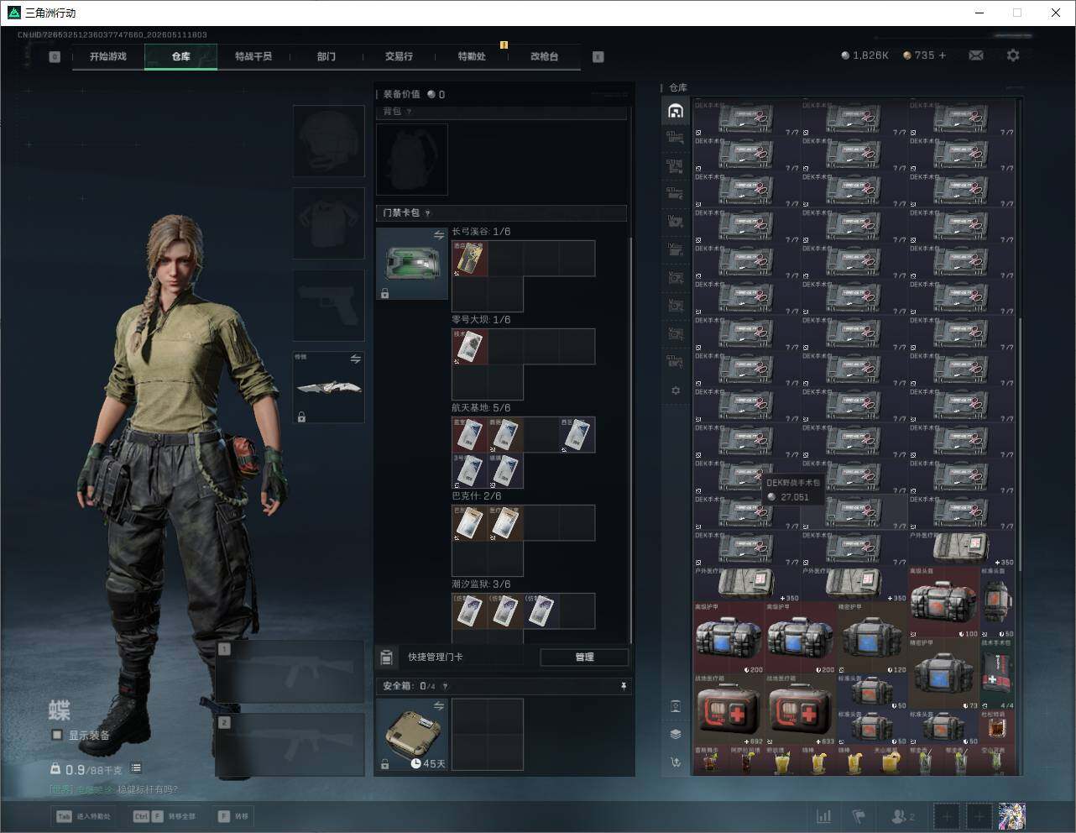Click the 管理 button
The image size is (1076, 833).
tap(584, 657)
